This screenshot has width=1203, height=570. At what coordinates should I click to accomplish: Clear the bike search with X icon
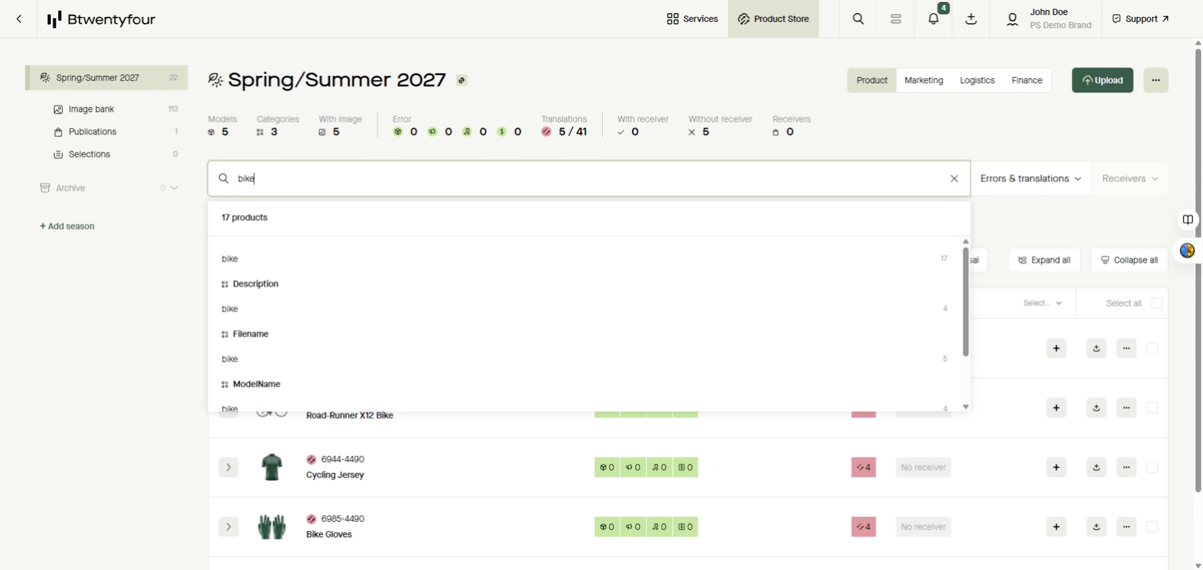954,179
